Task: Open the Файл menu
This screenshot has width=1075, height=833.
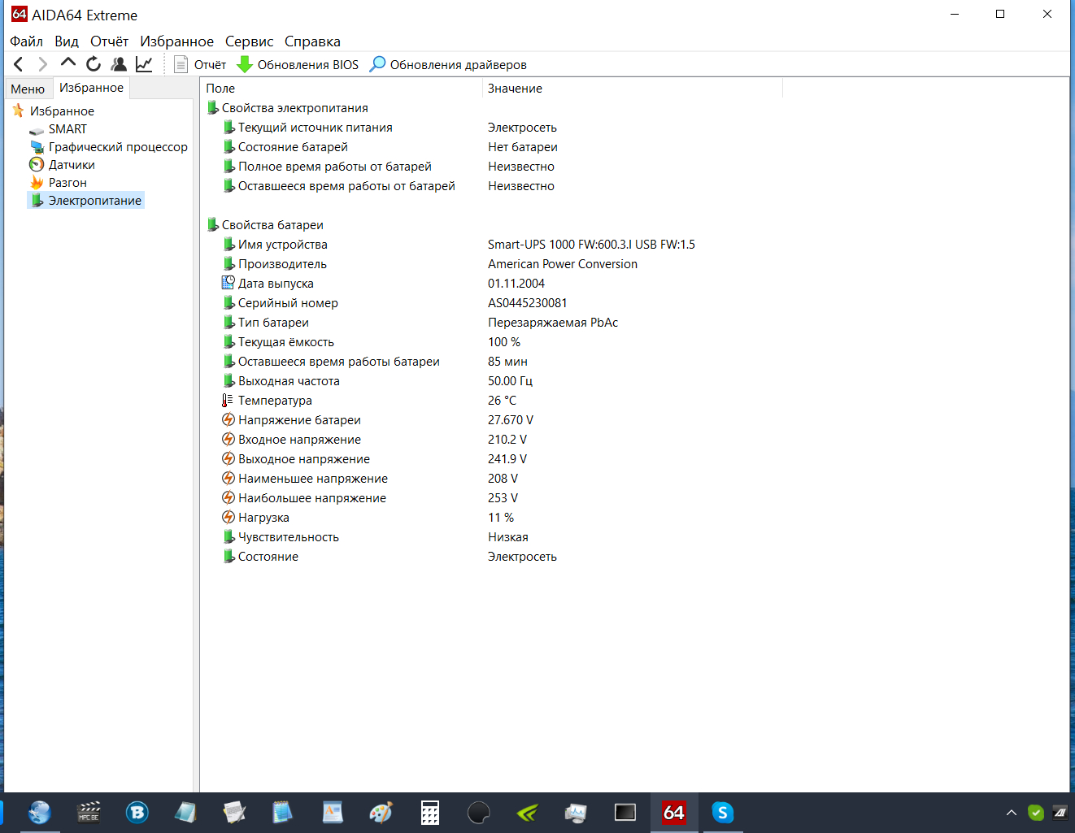Action: (26, 41)
